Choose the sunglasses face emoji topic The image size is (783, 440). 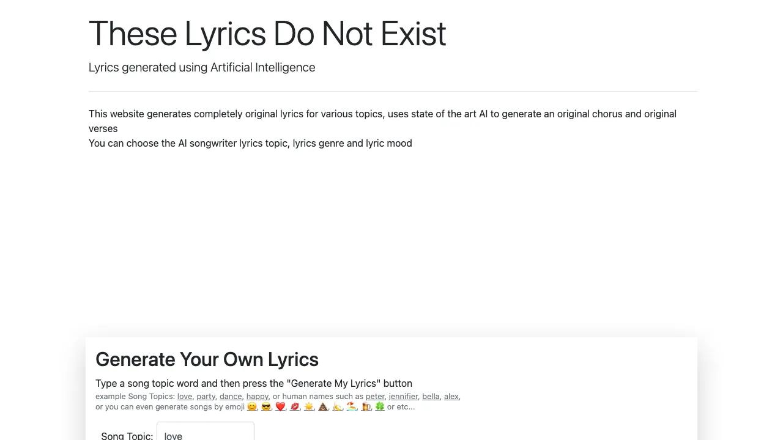[266, 406]
